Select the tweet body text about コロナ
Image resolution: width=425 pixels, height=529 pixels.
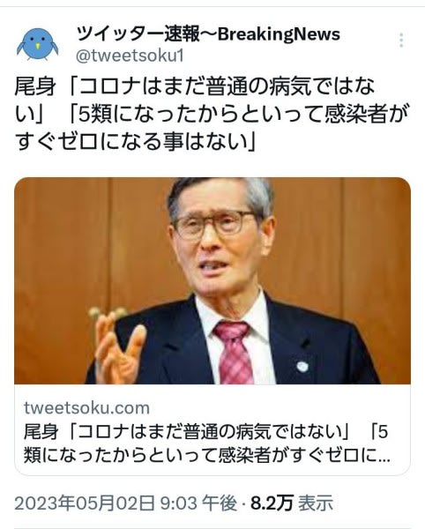tap(212, 114)
